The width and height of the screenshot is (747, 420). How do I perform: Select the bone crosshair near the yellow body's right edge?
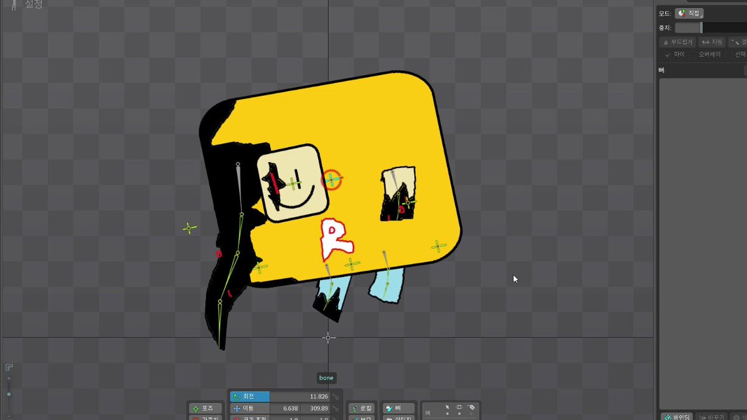(438, 246)
